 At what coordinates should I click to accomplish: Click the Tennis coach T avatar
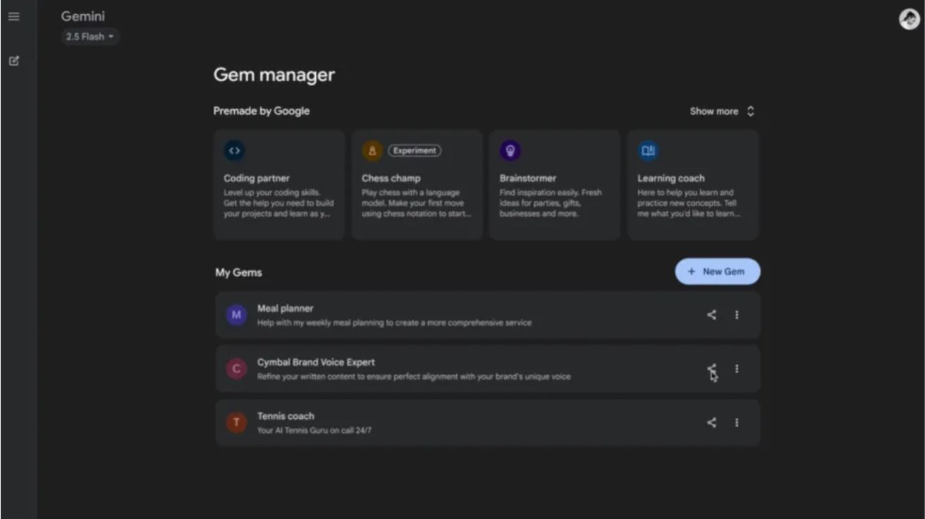click(236, 422)
